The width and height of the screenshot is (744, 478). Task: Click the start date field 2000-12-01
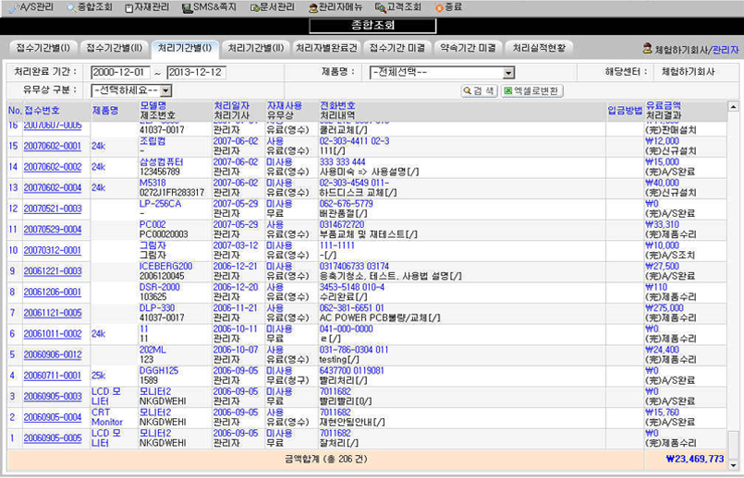click(119, 72)
